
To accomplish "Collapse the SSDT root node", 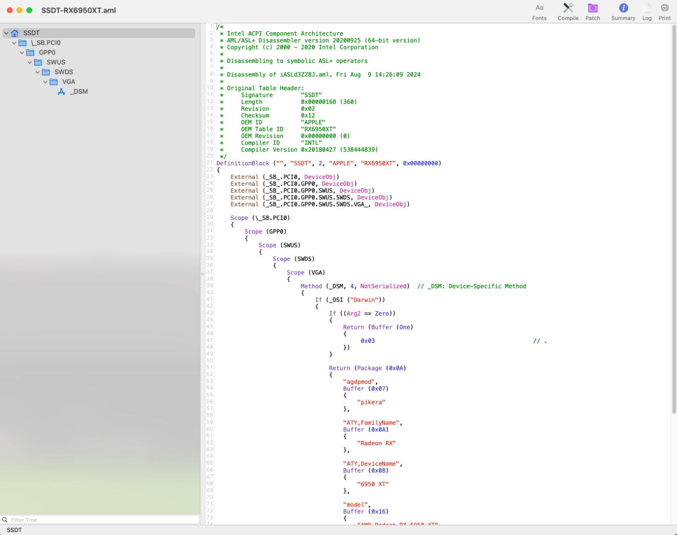I will point(6,33).
